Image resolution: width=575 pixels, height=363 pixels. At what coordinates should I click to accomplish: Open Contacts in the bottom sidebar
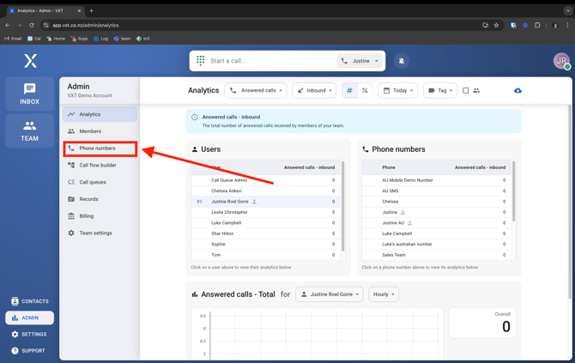click(29, 301)
